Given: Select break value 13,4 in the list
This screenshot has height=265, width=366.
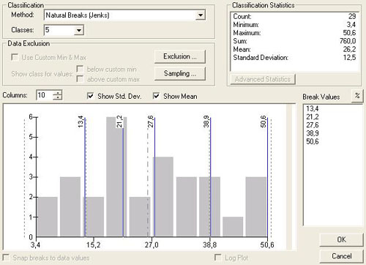Looking at the screenshot, I should [x=313, y=108].
